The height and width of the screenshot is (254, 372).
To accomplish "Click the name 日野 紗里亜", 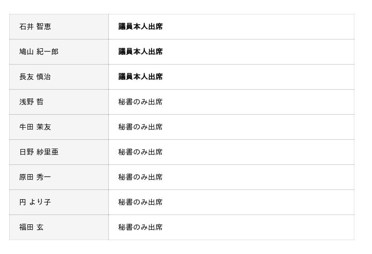I will click(39, 152).
